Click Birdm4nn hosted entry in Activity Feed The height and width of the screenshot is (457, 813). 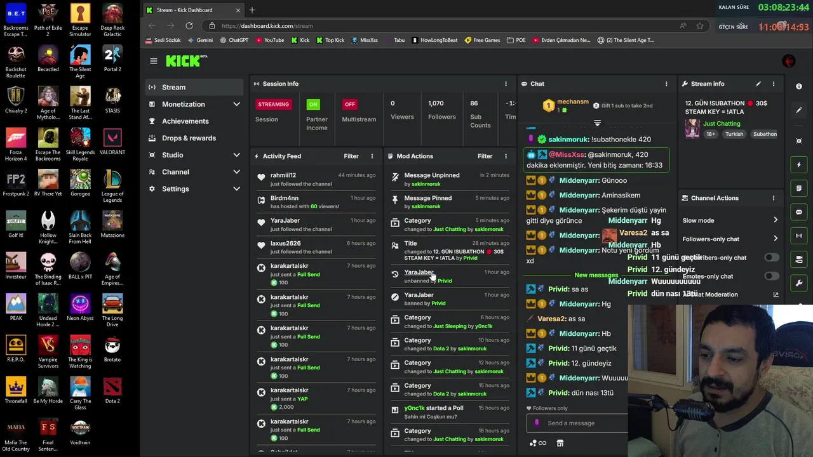[x=316, y=202]
